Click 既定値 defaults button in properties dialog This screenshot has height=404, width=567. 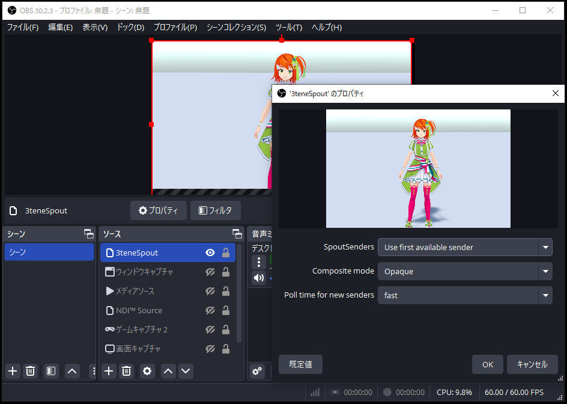point(300,364)
